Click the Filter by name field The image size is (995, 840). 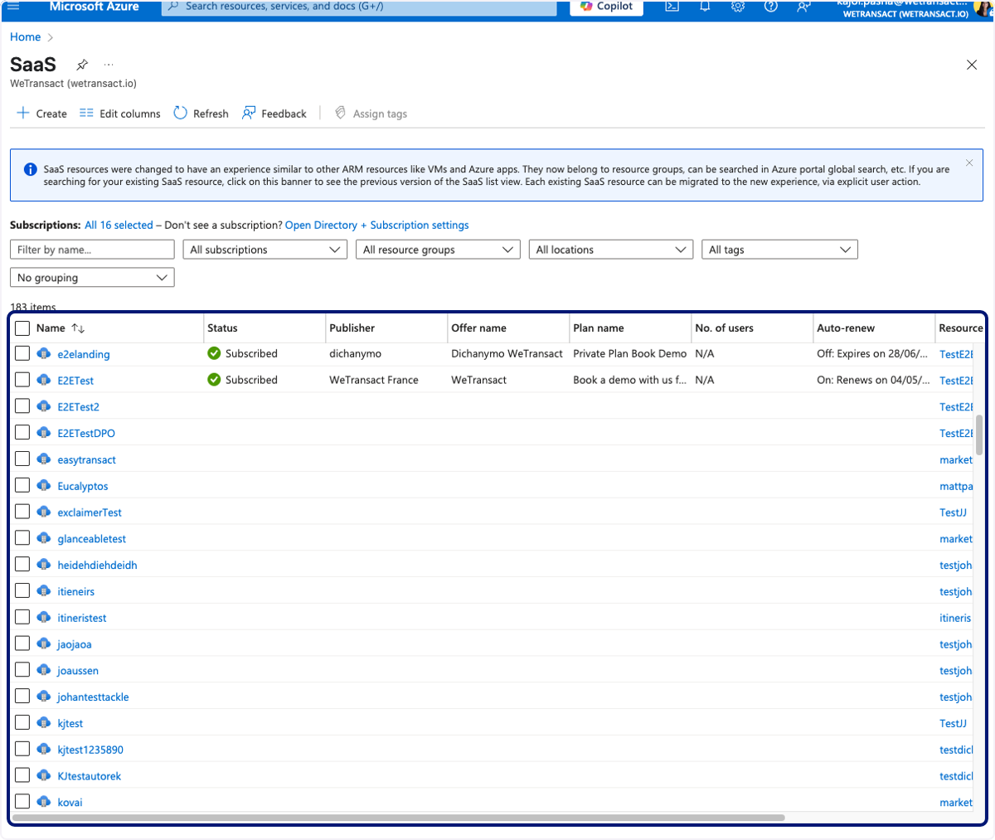pos(92,250)
